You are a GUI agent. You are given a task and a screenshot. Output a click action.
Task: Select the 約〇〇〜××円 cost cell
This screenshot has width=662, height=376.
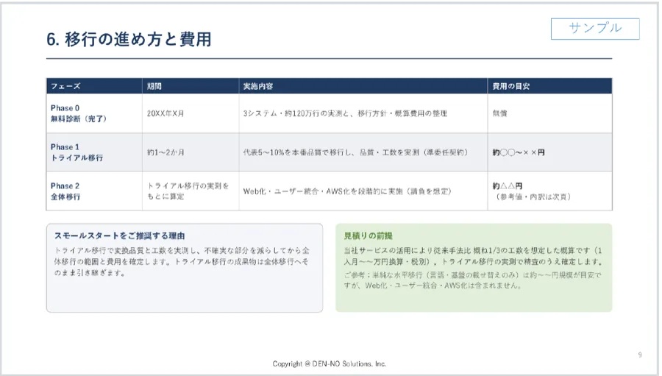[x=549, y=152]
